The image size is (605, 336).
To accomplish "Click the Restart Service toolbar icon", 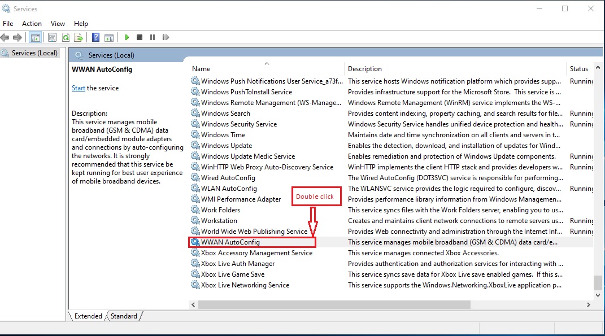I will (166, 37).
